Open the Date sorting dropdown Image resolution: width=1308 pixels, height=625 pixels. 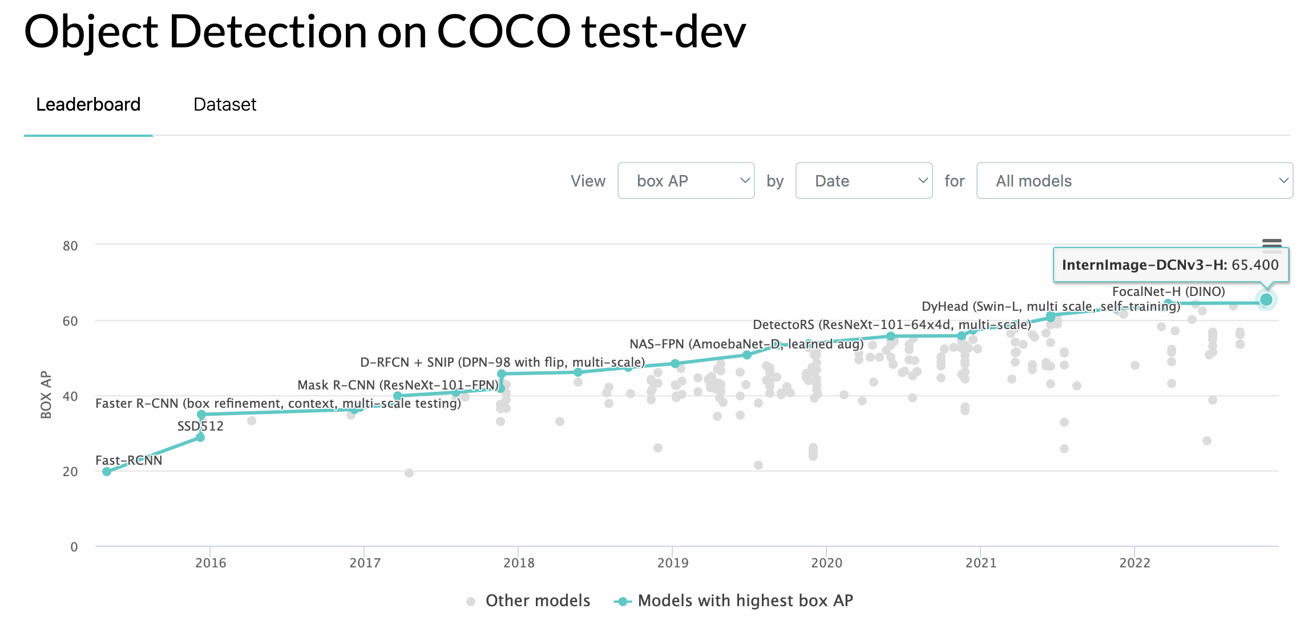pyautogui.click(x=863, y=181)
